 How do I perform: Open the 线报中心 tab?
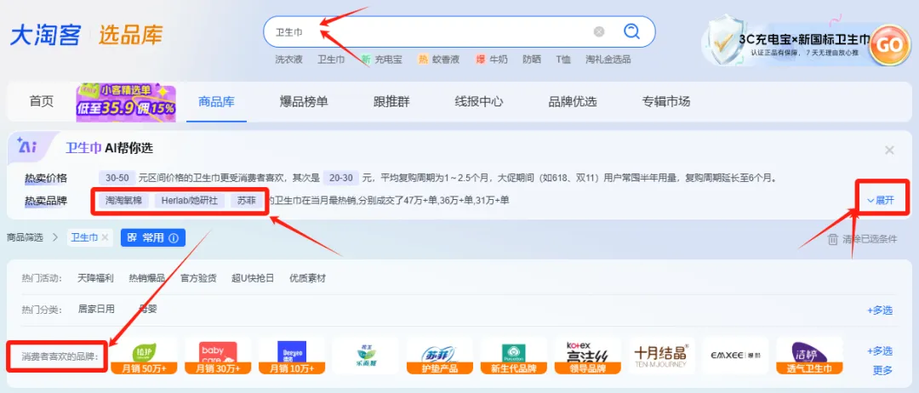pos(479,102)
